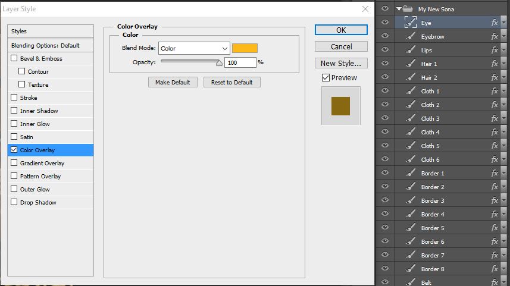
Task: Click the fx icon on Border 2 layer
Action: [x=495, y=187]
